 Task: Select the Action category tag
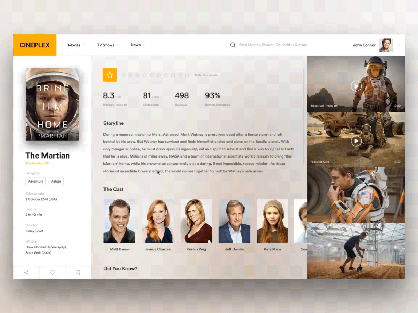pos(56,181)
